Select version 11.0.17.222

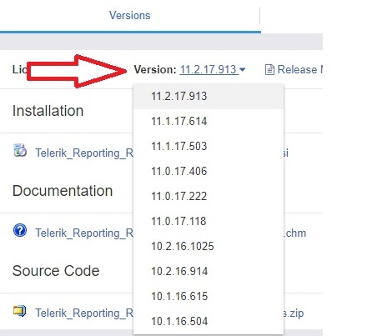pyautogui.click(x=209, y=197)
